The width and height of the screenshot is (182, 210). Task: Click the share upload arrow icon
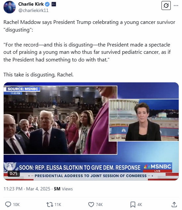[174, 204]
